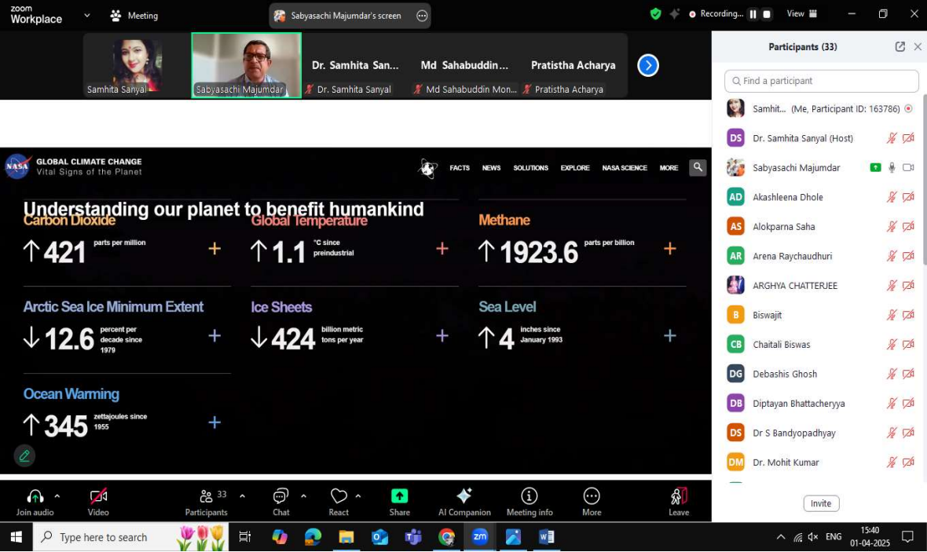The height and width of the screenshot is (552, 927).
Task: Expand the Ocean Warming plus icon
Action: pos(214,422)
